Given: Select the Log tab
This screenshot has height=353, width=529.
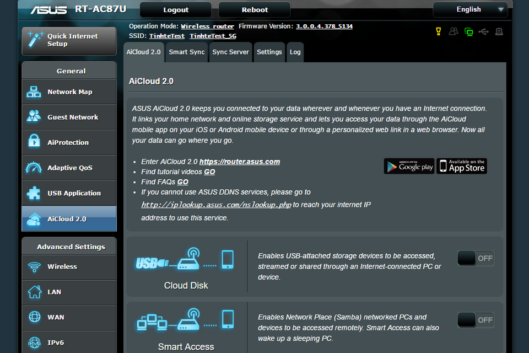Looking at the screenshot, I should (x=295, y=52).
